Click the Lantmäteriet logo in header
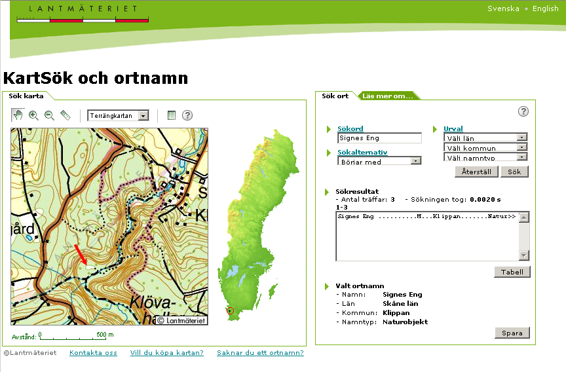This screenshot has width=566, height=372. point(83,13)
